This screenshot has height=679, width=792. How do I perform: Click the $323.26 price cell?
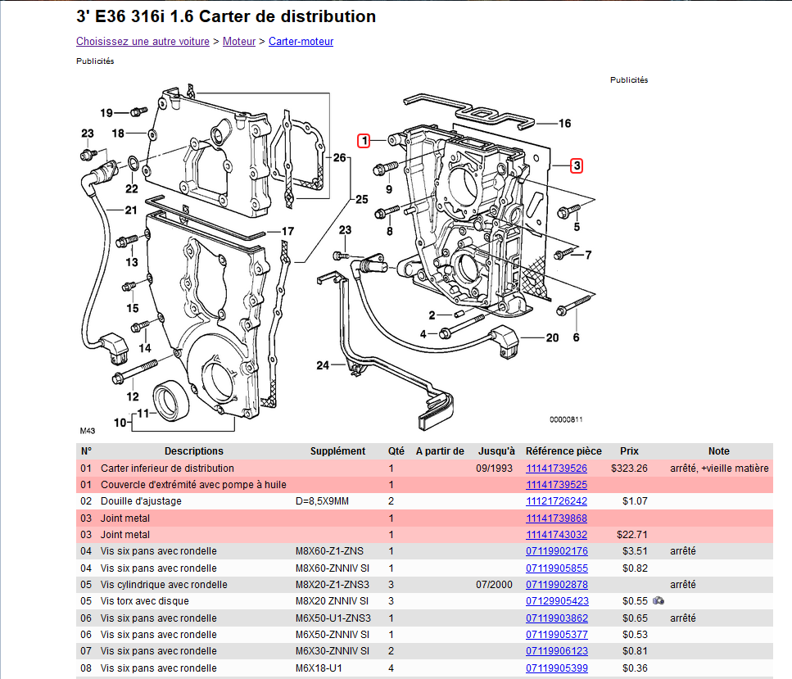[x=629, y=468]
